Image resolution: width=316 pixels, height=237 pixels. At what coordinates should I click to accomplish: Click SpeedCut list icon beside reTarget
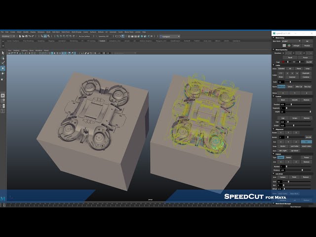(x=284, y=45)
